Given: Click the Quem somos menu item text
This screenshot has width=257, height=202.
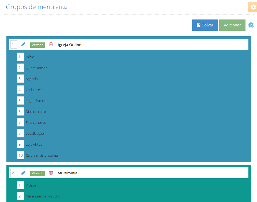Looking at the screenshot, I should 36,68.
